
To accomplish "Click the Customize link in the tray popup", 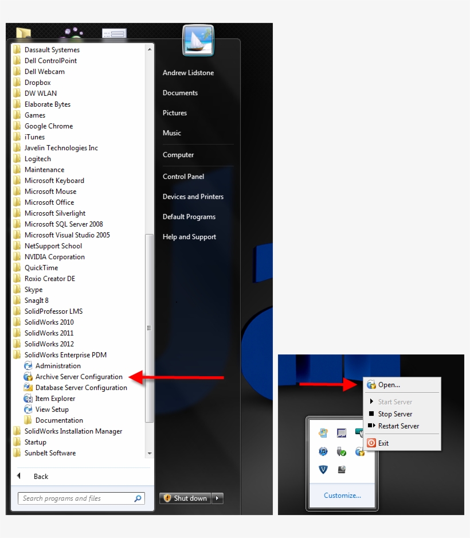I will click(342, 495).
